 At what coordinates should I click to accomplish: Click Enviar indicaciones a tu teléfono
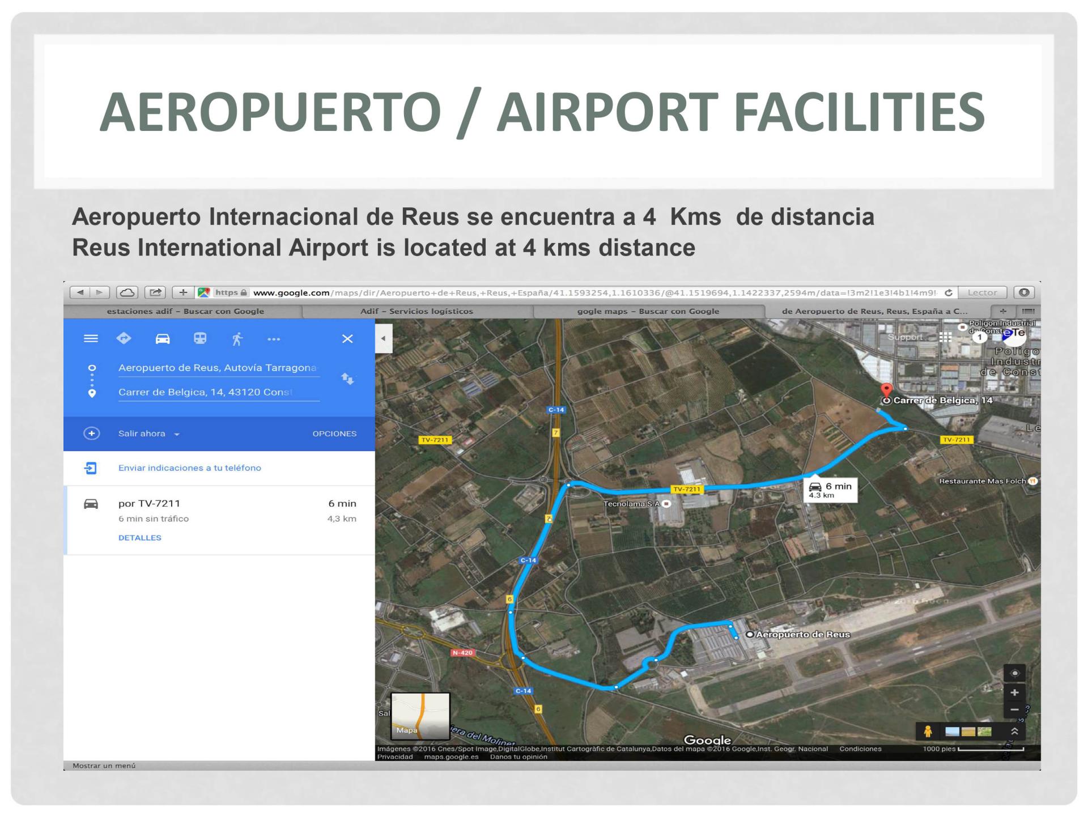[x=189, y=468]
